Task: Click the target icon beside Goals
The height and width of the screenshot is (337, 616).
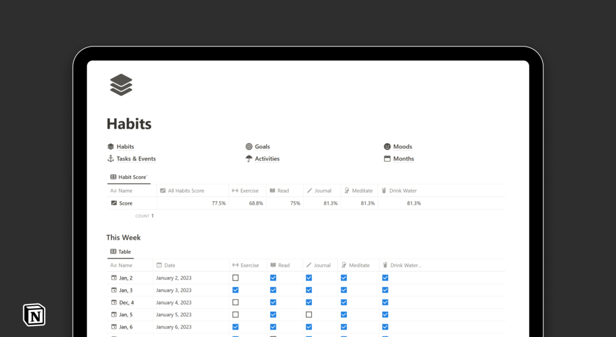Action: tap(249, 146)
